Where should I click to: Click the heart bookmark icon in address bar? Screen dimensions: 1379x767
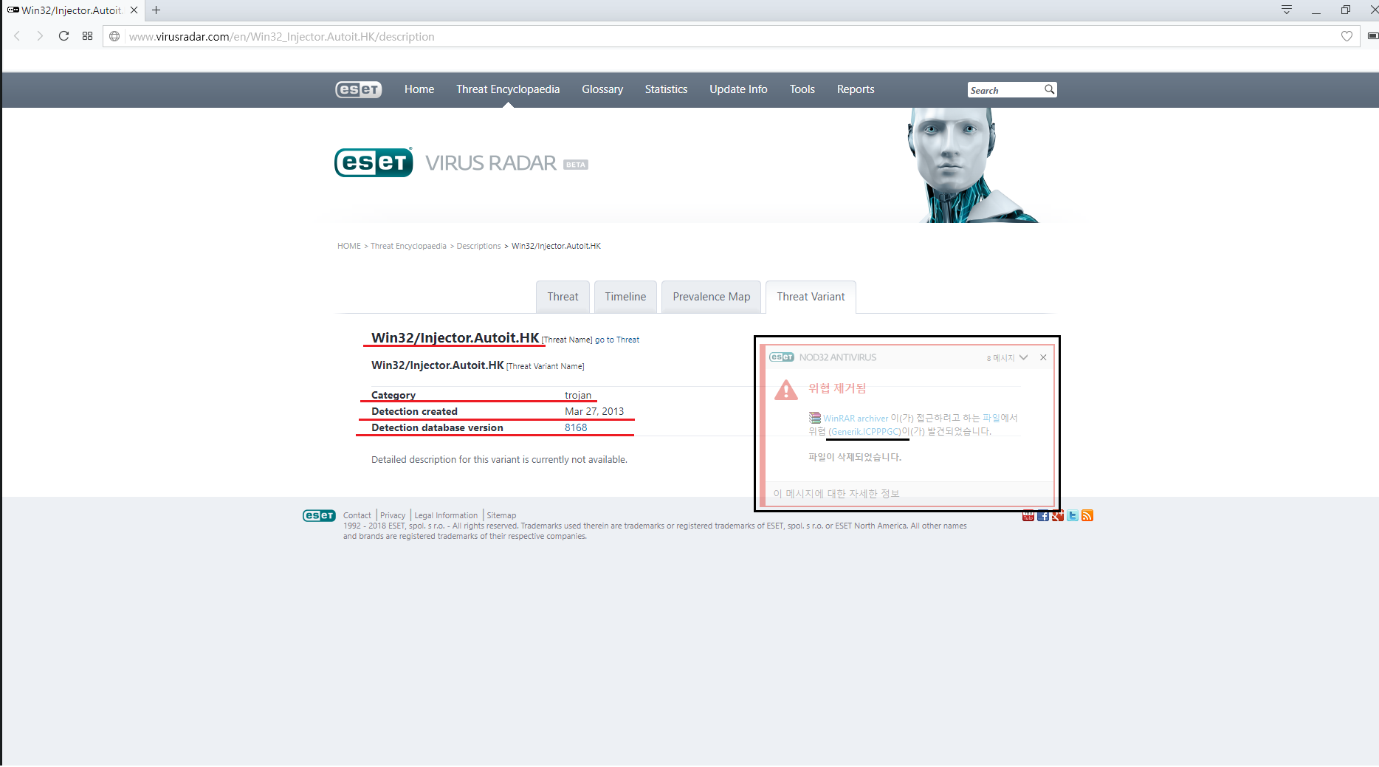tap(1347, 36)
